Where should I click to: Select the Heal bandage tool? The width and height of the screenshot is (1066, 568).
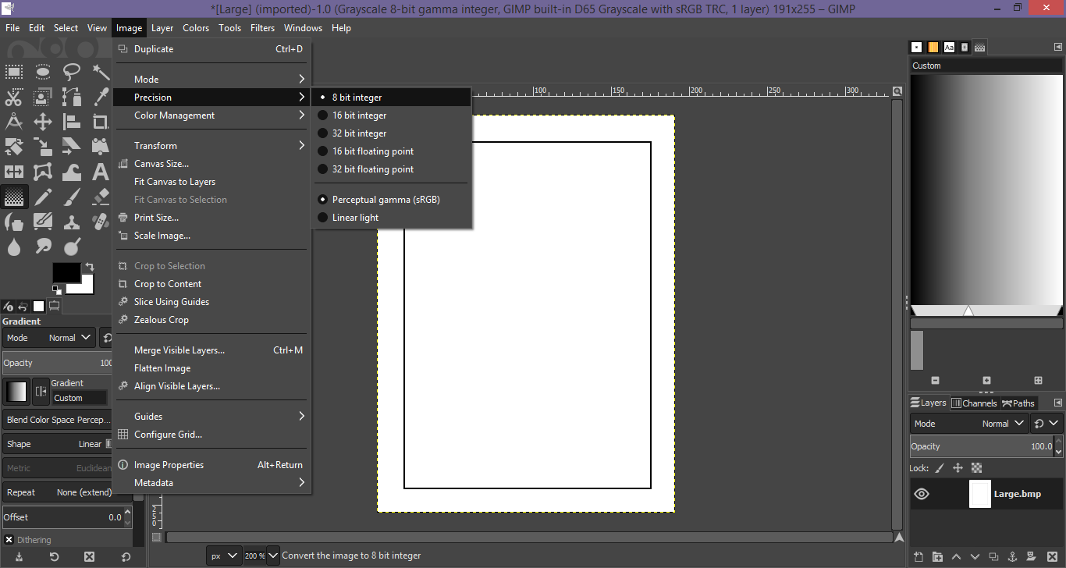(101, 222)
